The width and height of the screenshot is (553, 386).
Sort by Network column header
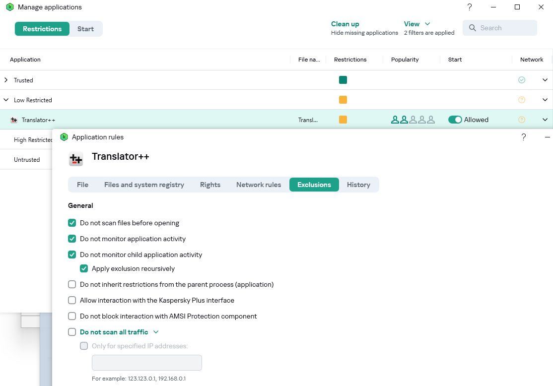532,60
